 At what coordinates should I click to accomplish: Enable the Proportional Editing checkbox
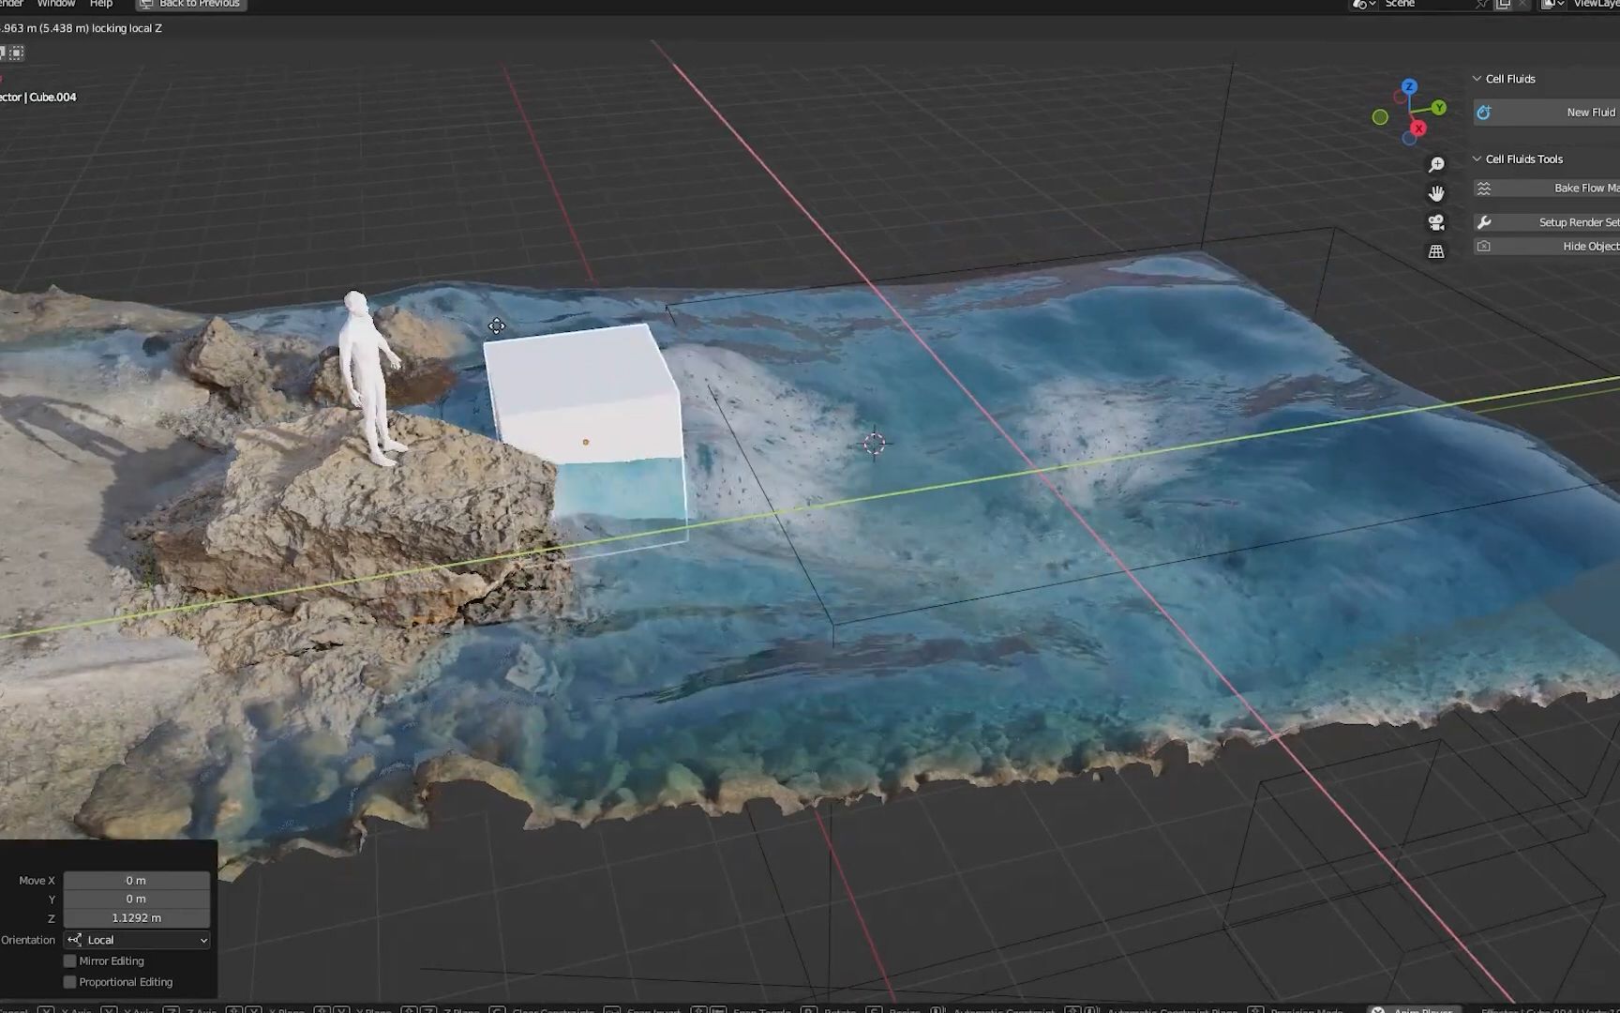(x=69, y=981)
